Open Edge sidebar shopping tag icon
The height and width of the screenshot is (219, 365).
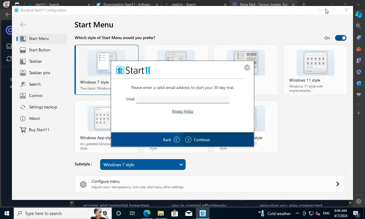(x=359, y=38)
